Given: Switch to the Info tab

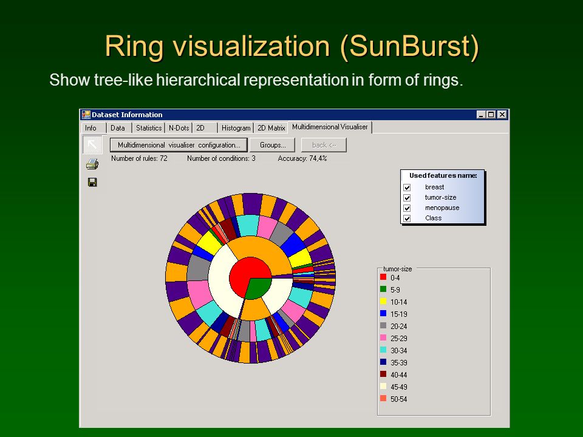Looking at the screenshot, I should 94,128.
